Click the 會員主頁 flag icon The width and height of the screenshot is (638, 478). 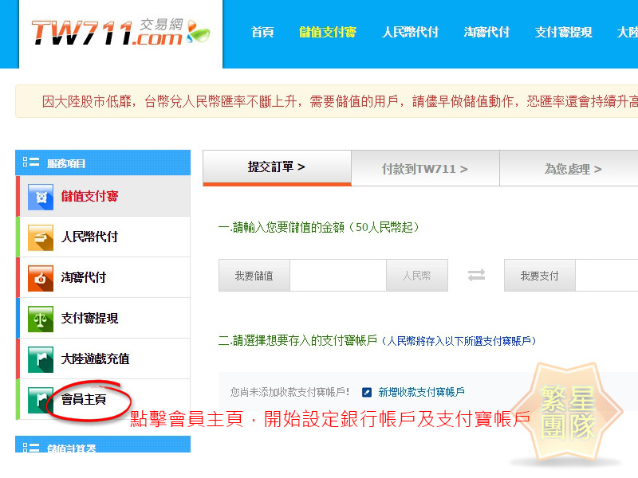point(41,399)
